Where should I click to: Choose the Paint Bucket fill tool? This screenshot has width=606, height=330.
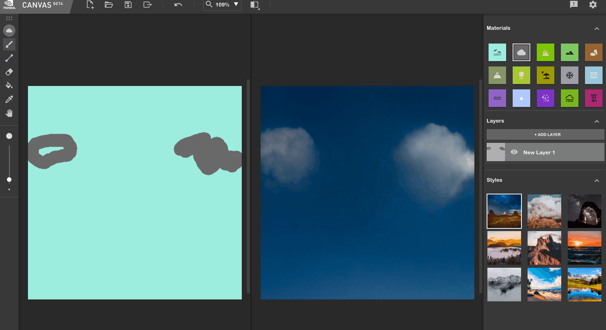tap(9, 86)
